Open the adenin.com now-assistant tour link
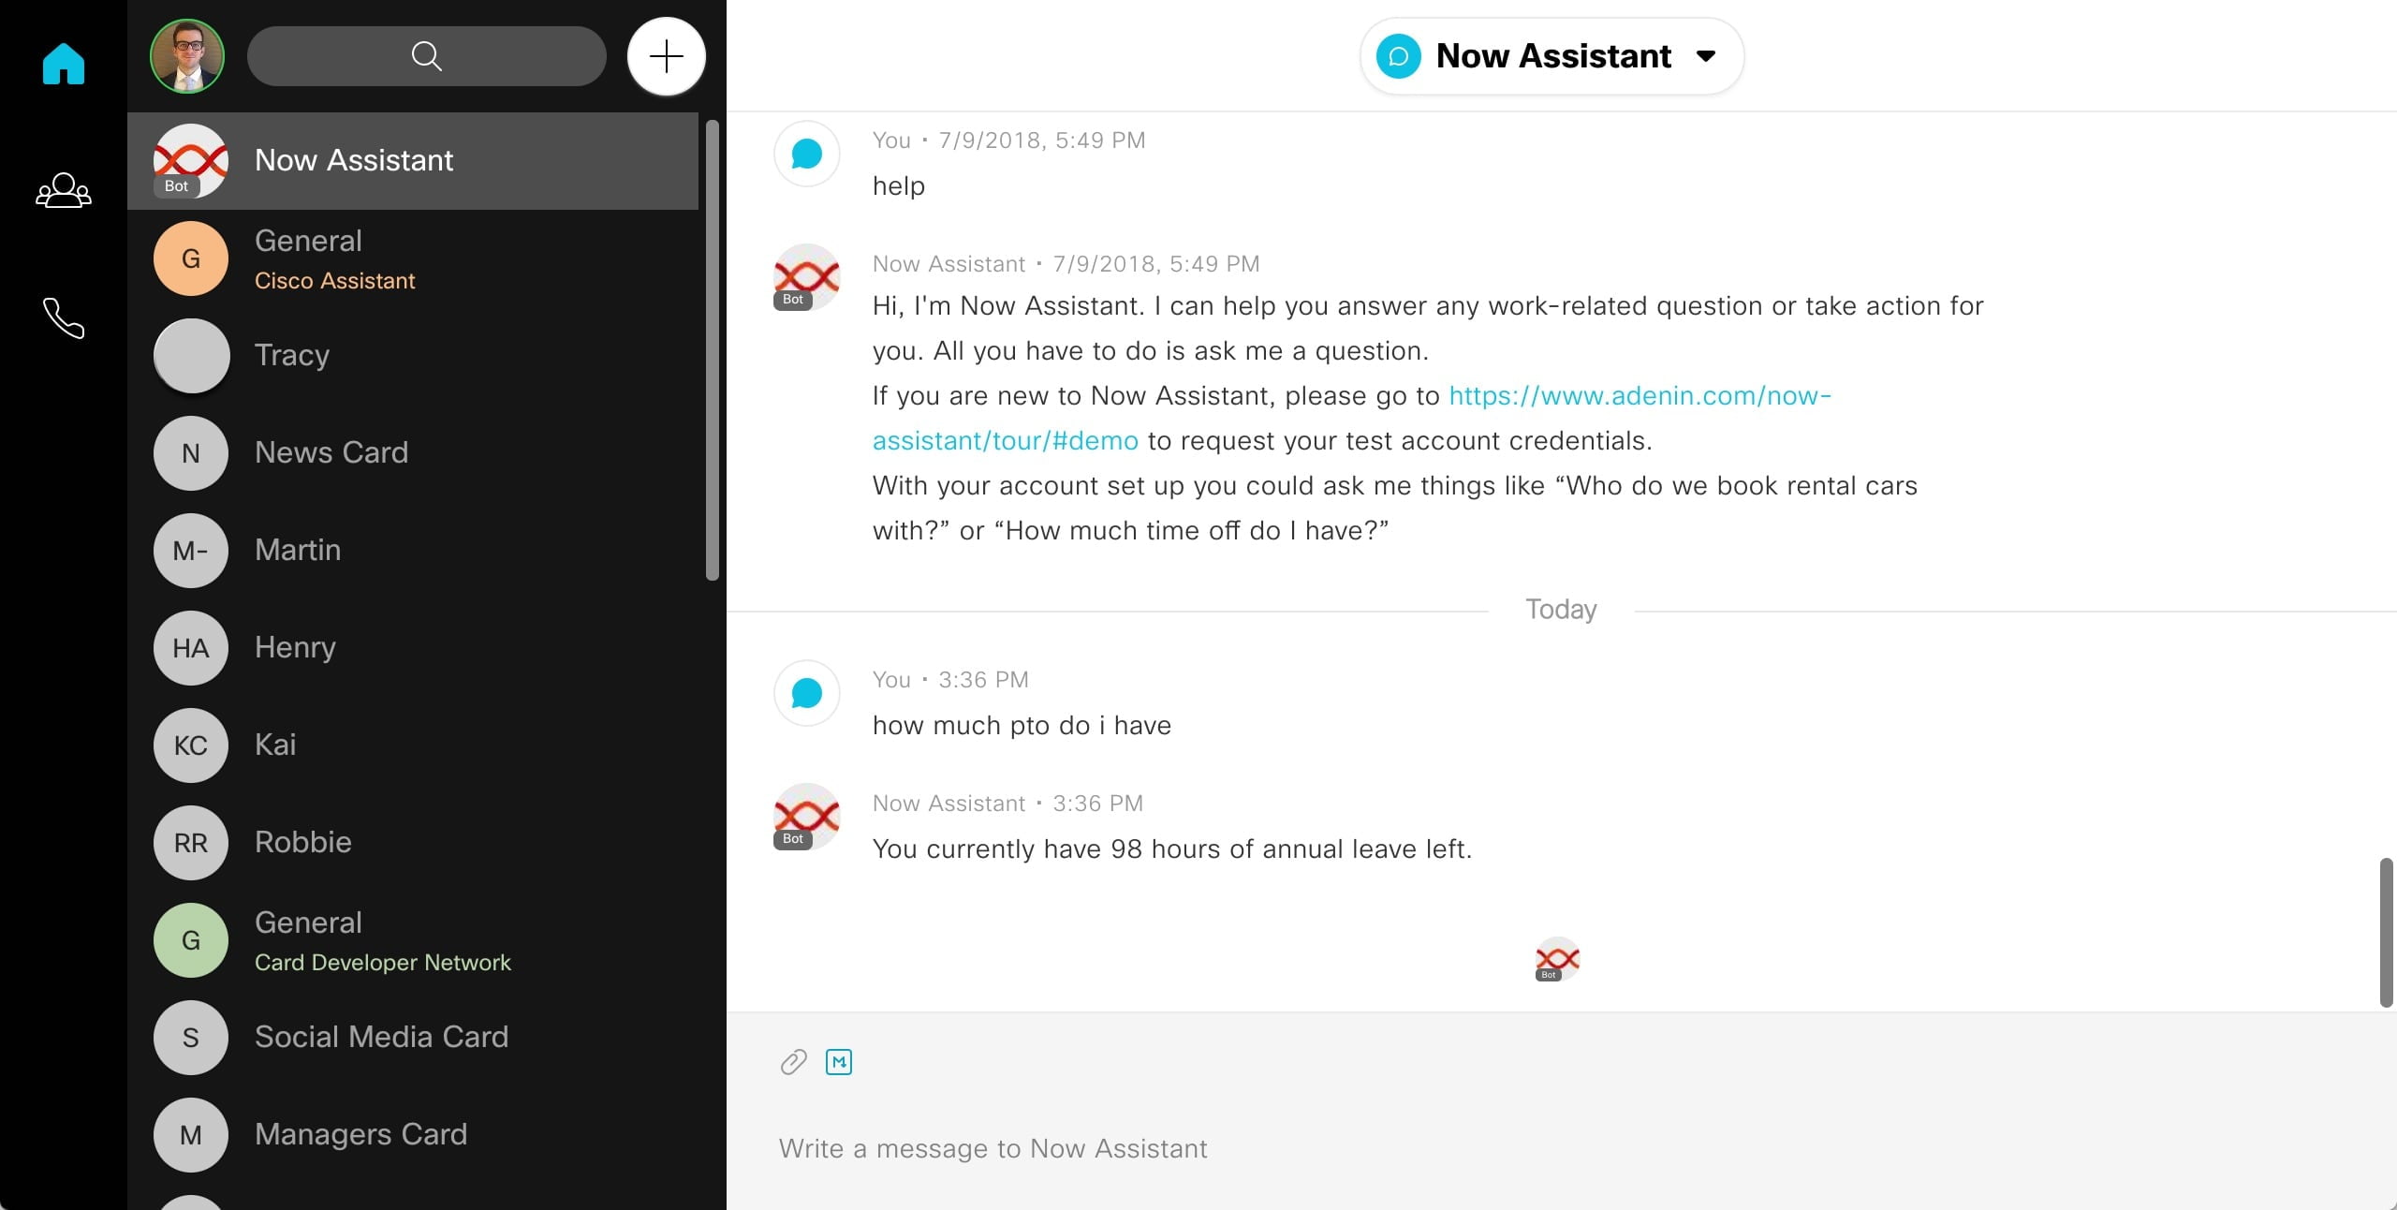This screenshot has width=2397, height=1210. click(x=1639, y=396)
